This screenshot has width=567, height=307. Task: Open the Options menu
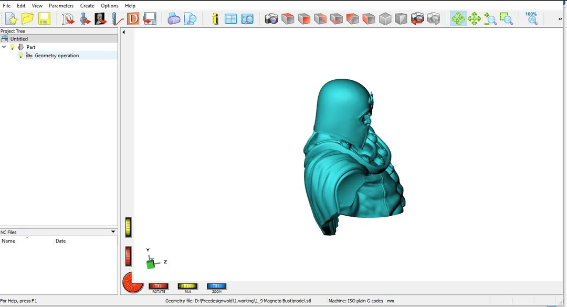(110, 6)
